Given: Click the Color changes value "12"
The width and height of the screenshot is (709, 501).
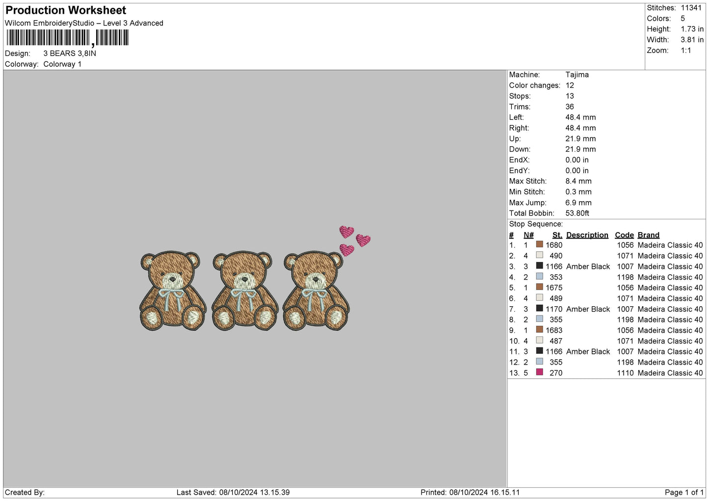Looking at the screenshot, I should point(570,85).
